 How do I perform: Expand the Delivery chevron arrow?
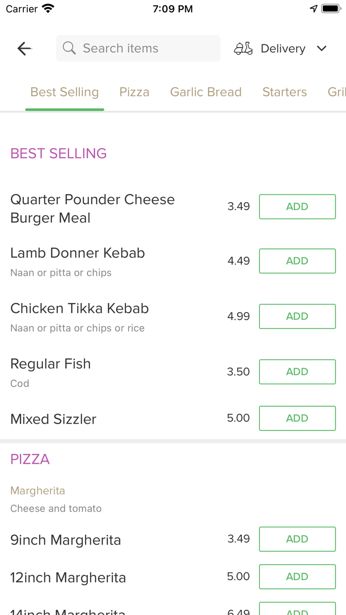321,48
